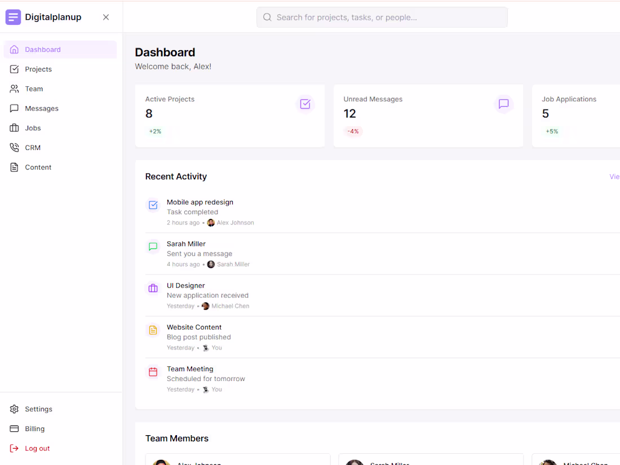Screen dimensions: 620x465
Task: Click the Sarah Miller message activity icon
Action: point(153,247)
